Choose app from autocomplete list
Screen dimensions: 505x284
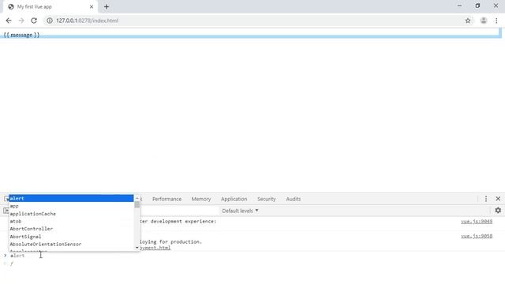[x=71, y=206]
